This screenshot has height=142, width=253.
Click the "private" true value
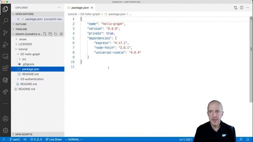[x=110, y=33]
